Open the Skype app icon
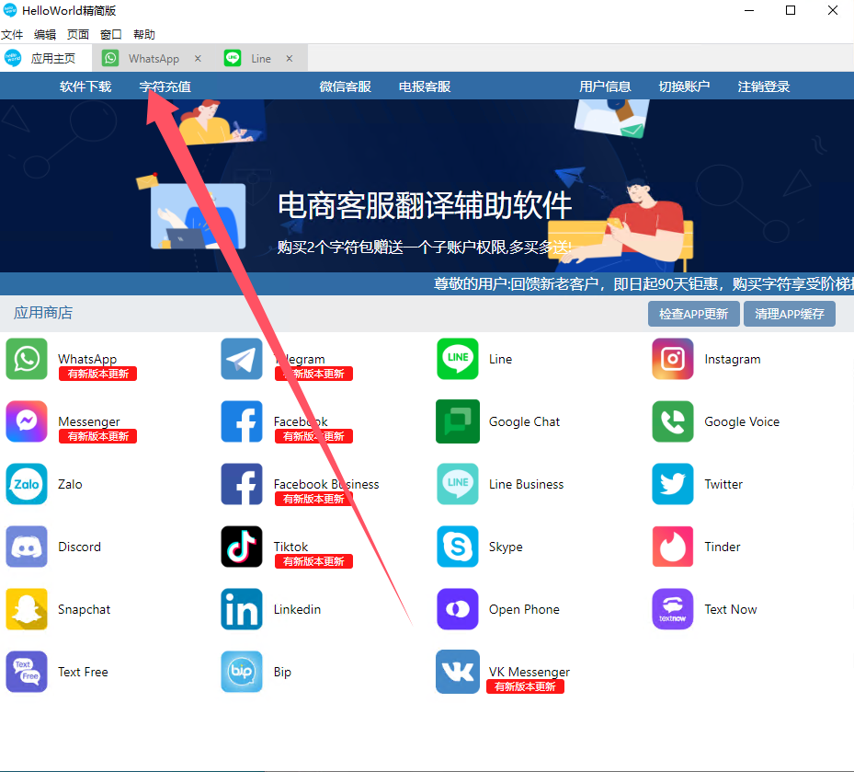This screenshot has height=772, width=854. tap(458, 547)
